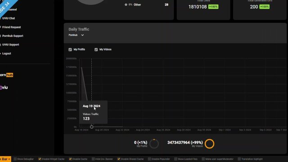288x162 pixels.
Task: Click the grey dot beside Other legend
Action: coord(126,5)
